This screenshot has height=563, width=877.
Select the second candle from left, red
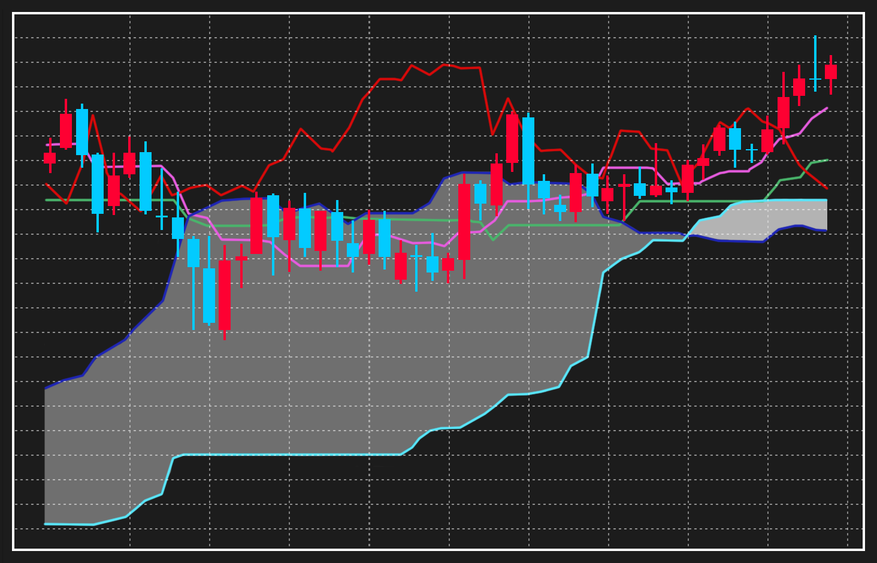[66, 131]
